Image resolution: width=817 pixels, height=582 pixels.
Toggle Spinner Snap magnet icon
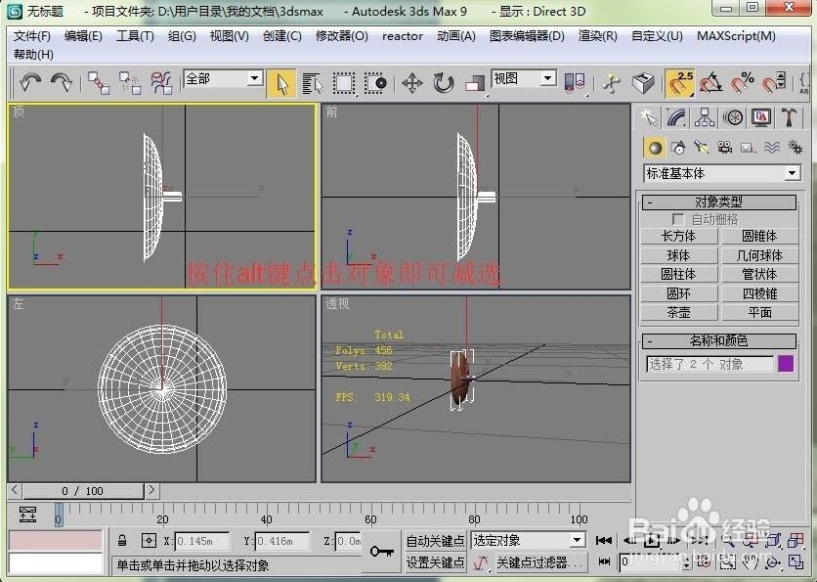[x=774, y=83]
